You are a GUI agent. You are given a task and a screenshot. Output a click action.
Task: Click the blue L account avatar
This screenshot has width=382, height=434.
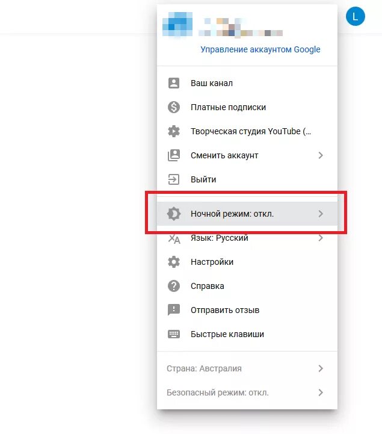[355, 16]
